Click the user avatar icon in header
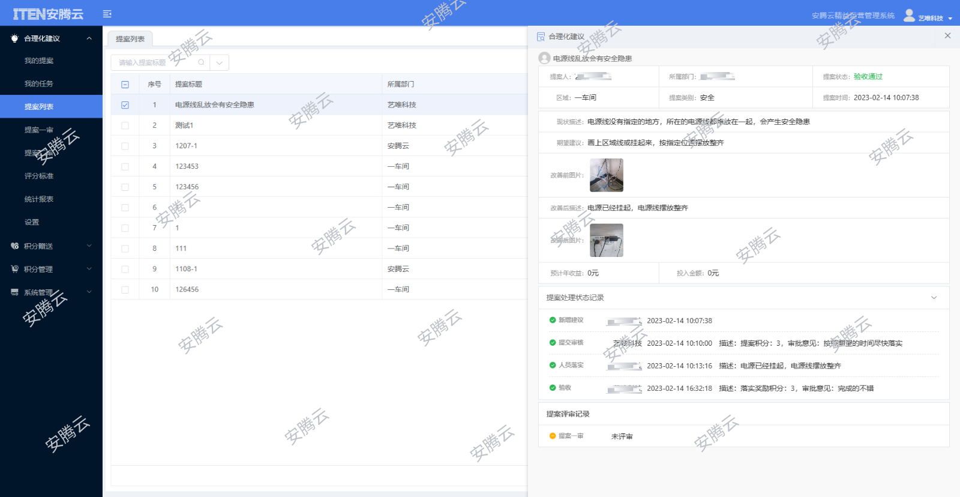 (x=910, y=15)
